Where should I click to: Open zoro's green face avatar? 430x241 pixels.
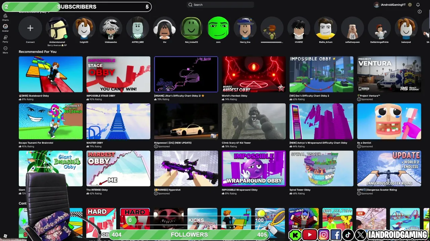click(218, 28)
